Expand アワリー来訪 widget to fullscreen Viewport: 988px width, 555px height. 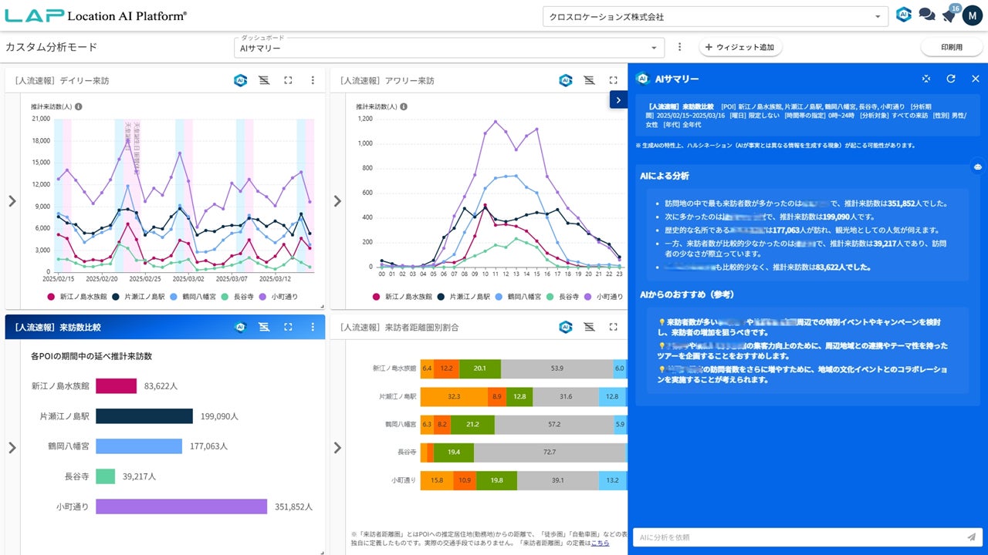point(614,80)
